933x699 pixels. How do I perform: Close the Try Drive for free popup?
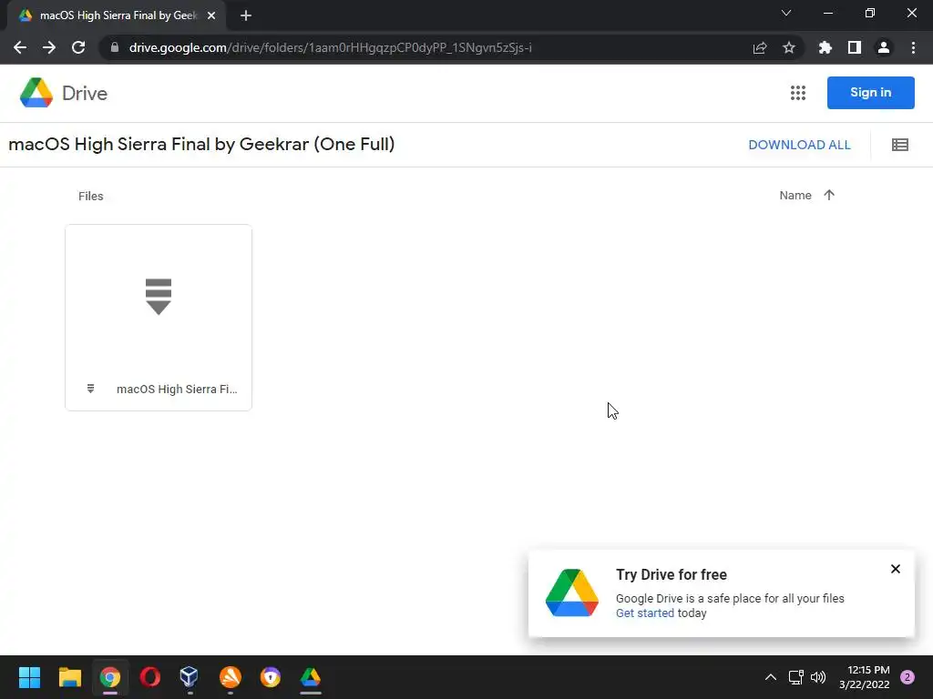[x=896, y=569]
